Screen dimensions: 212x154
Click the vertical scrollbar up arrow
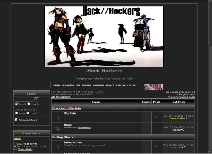tap(210, 2)
